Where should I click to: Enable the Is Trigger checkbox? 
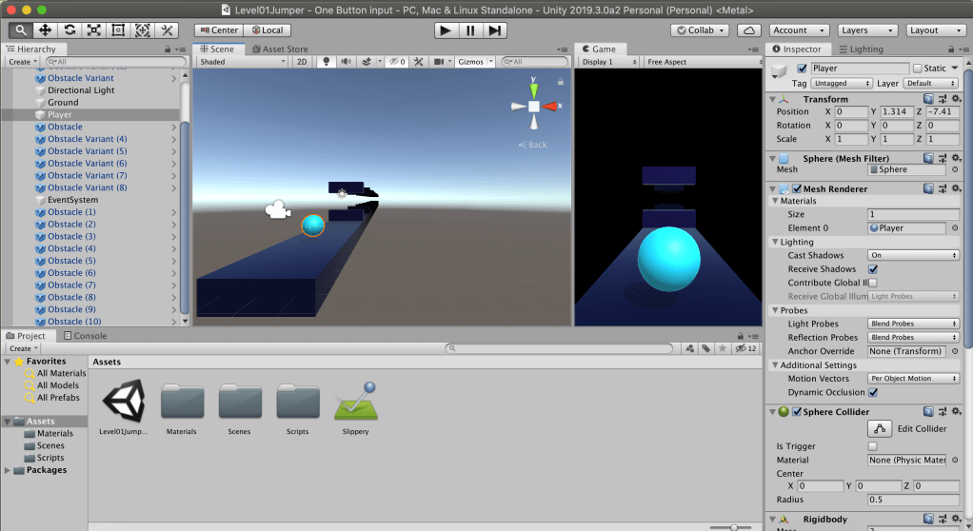click(x=873, y=446)
